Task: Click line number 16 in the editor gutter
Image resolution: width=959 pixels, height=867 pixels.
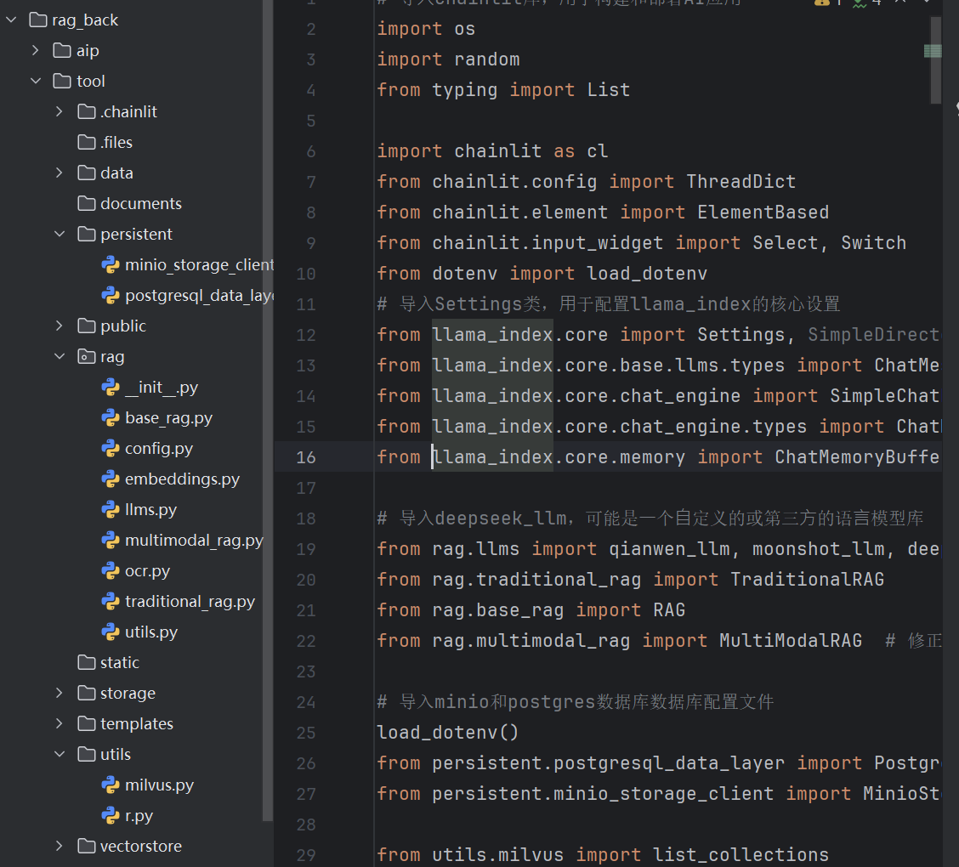Action: tap(306, 456)
